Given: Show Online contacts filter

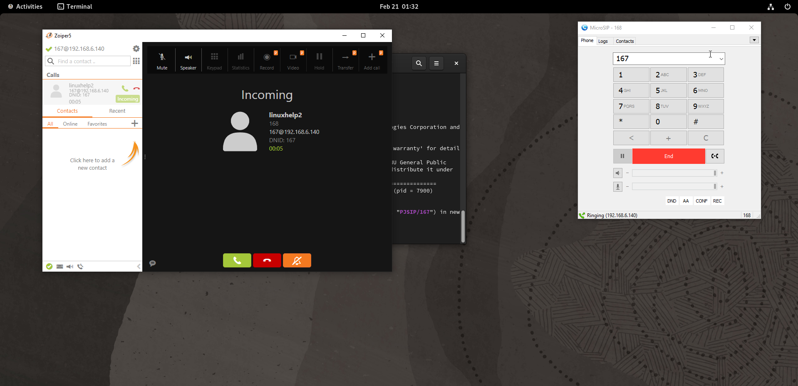Looking at the screenshot, I should pos(70,124).
